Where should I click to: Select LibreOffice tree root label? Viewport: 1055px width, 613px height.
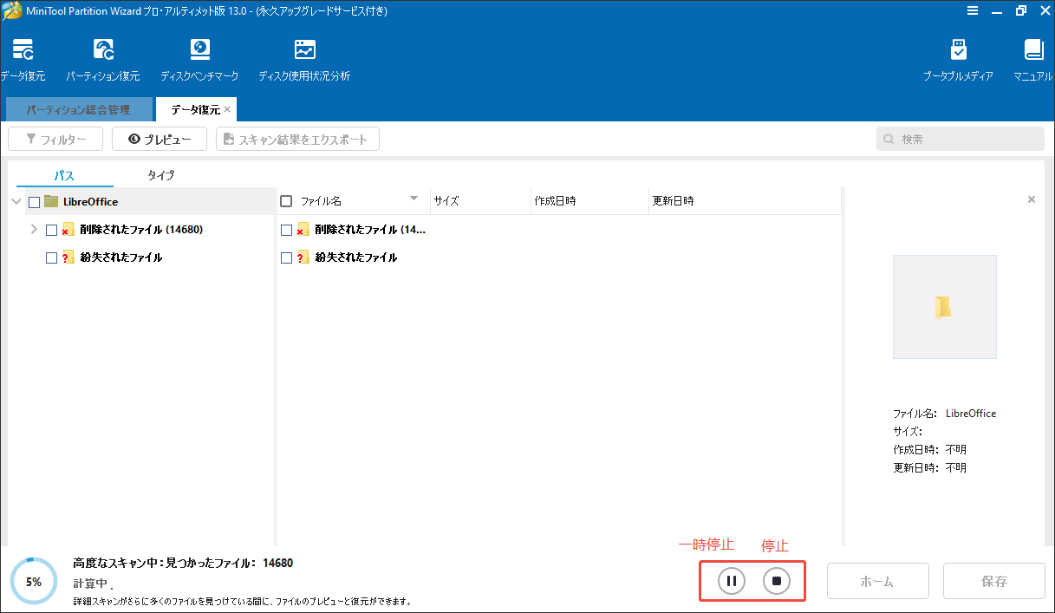[x=90, y=202]
